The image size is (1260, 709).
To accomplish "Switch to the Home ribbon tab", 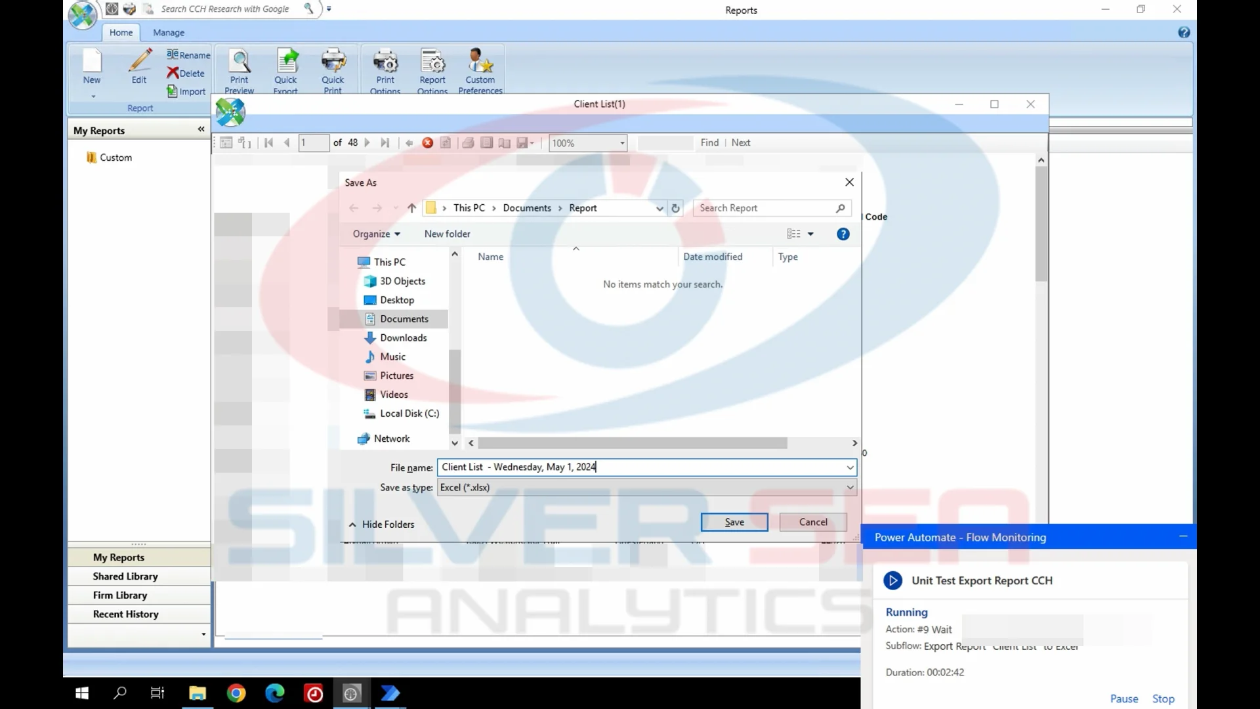I will (121, 32).
